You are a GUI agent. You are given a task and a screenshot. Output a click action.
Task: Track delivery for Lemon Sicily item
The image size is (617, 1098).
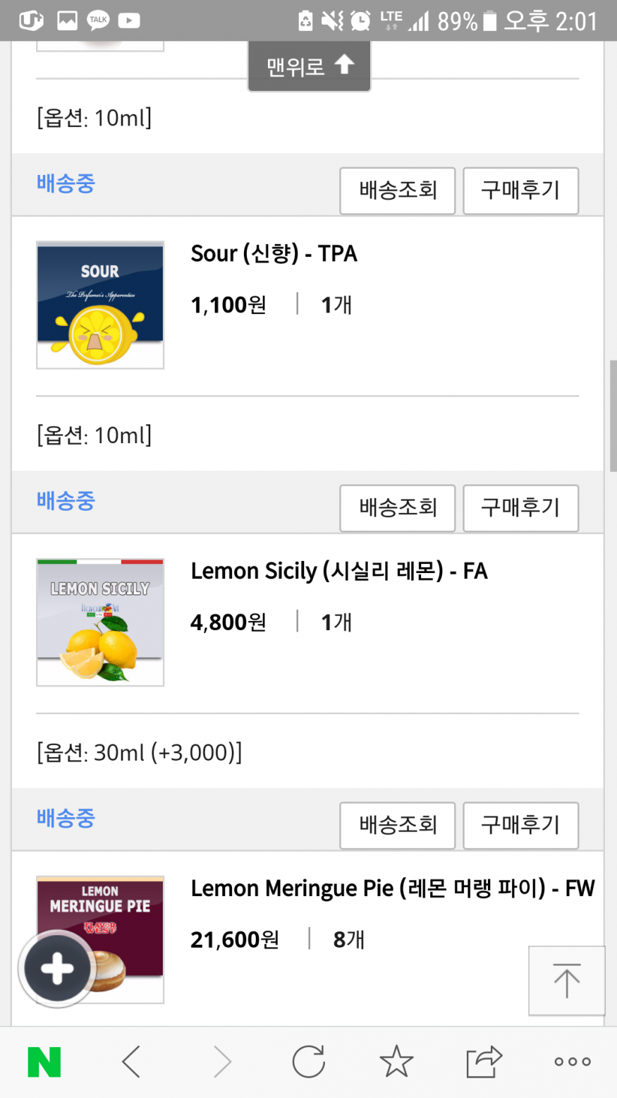click(398, 508)
